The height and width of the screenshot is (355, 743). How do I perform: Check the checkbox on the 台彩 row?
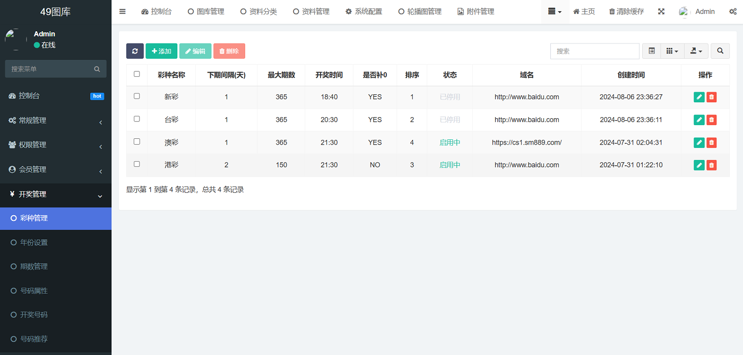pos(136,120)
